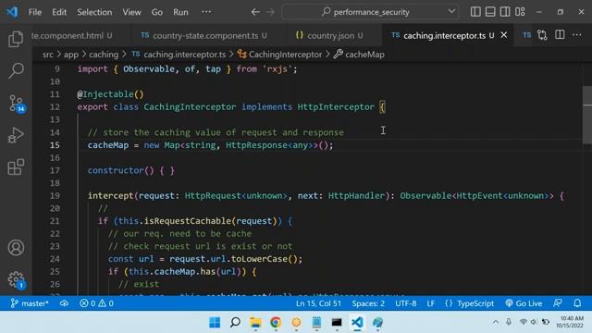
Task: Open the Explorer view in activity bar
Action: point(16,39)
